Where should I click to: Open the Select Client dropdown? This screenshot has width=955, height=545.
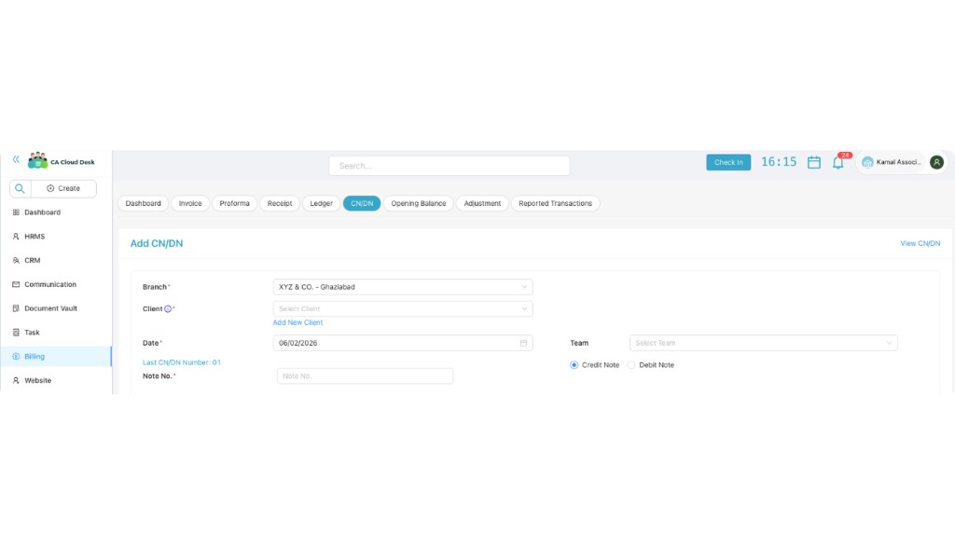coord(402,308)
